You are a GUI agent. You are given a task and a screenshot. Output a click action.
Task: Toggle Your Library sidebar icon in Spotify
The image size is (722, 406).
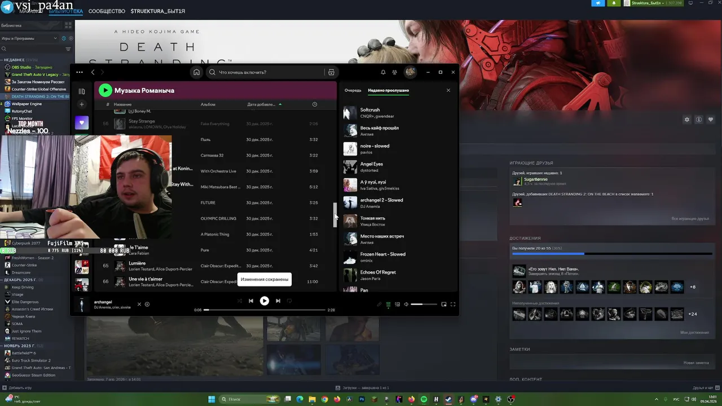point(82,91)
